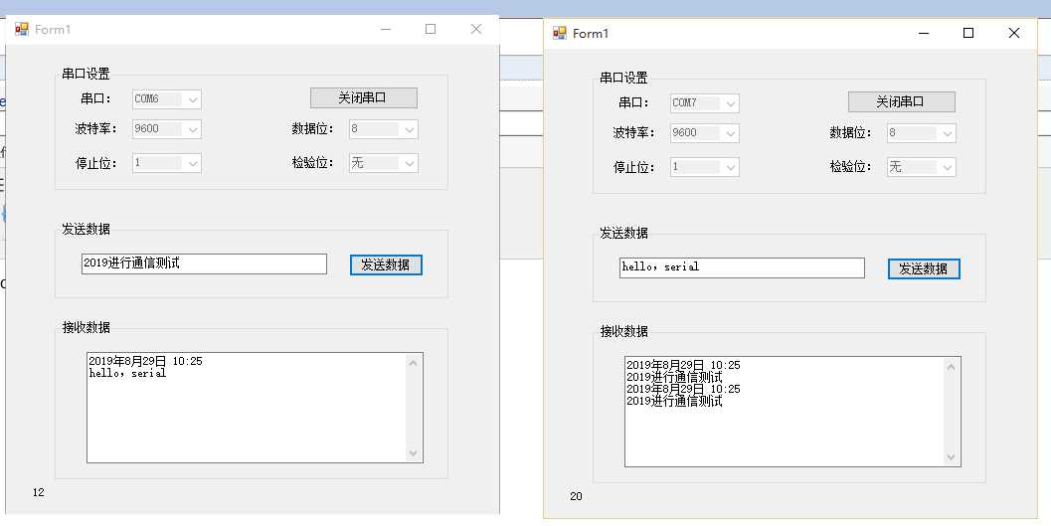Click the Form1 app icon in the COM6 window
The width and height of the screenshot is (1051, 526).
tap(22, 29)
